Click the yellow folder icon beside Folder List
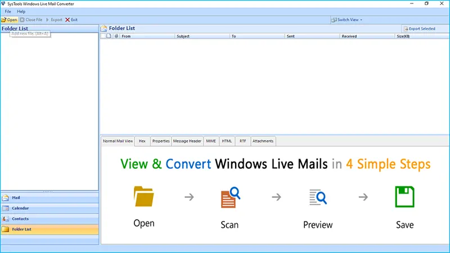The height and width of the screenshot is (253, 450). coord(6,229)
